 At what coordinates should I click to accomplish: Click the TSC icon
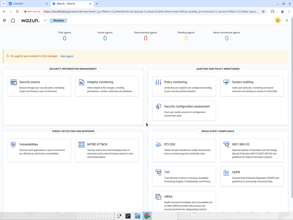point(158,172)
